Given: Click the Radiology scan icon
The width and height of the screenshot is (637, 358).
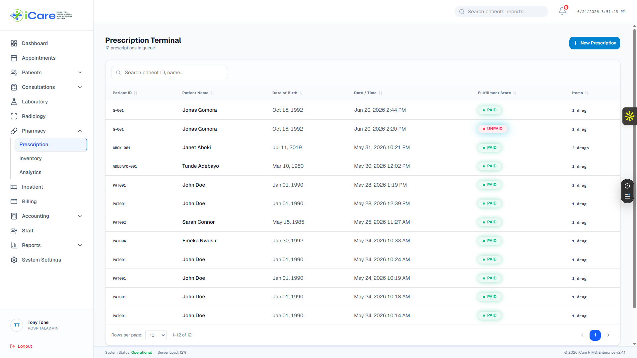Looking at the screenshot, I should tap(14, 116).
